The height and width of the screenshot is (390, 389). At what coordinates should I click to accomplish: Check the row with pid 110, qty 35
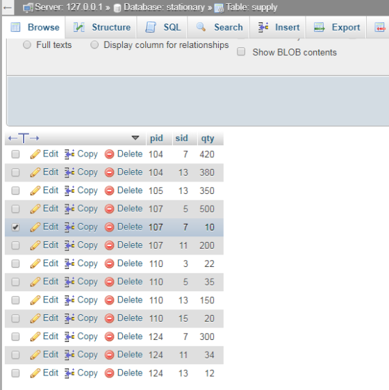[15, 282]
